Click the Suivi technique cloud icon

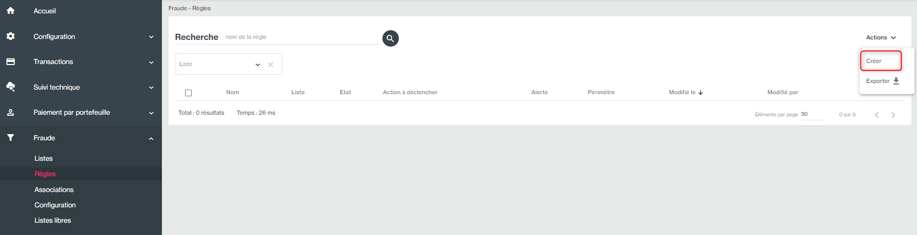point(10,87)
